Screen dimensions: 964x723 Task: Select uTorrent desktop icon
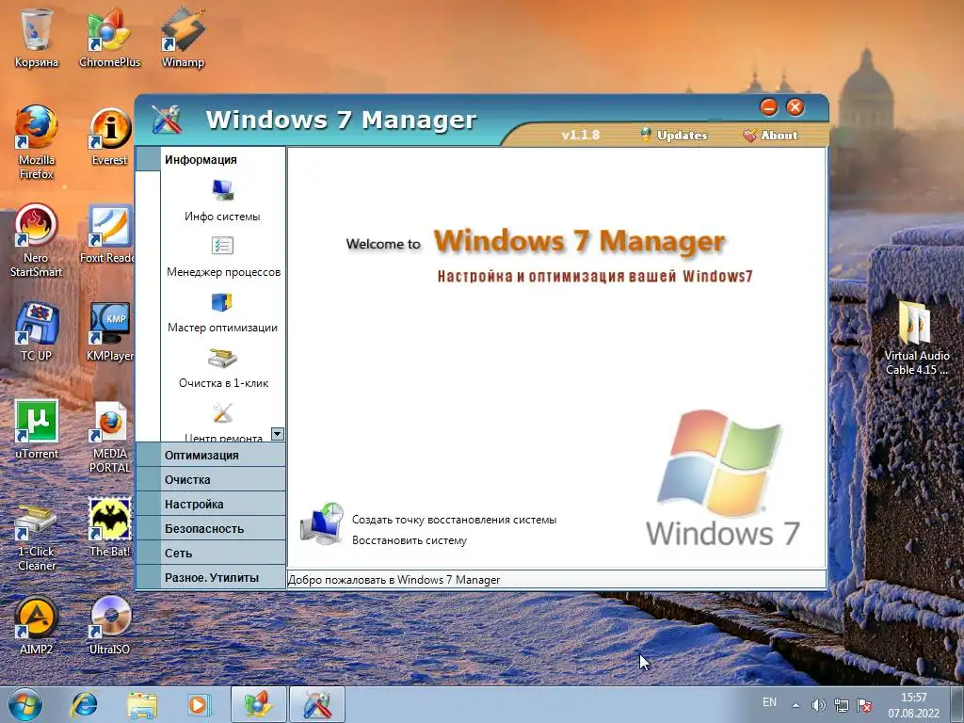click(x=37, y=429)
